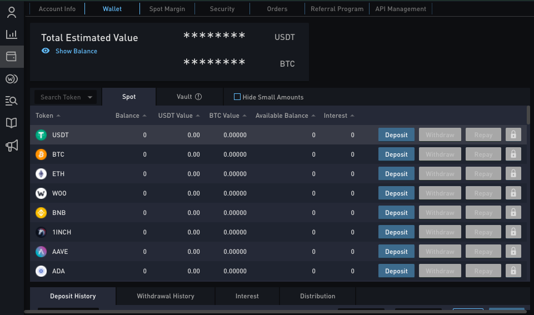Open the WOO token sidebar icon
The height and width of the screenshot is (315, 534).
click(x=12, y=79)
